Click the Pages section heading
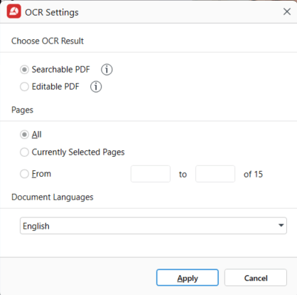Viewport: 297px width, 295px height. click(22, 110)
